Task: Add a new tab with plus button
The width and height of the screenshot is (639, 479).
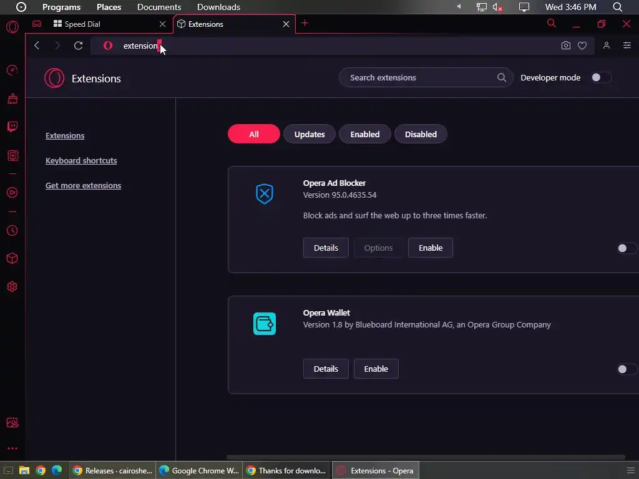Action: 305,23
